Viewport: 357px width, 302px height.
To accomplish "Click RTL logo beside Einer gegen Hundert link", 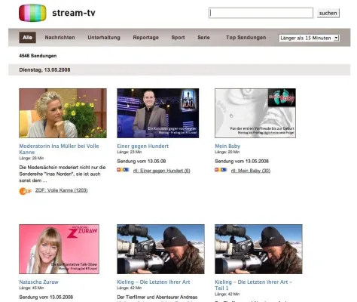I will (123, 170).
